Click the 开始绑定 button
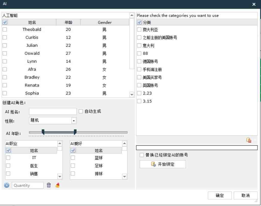261x206 pixels. [163, 164]
